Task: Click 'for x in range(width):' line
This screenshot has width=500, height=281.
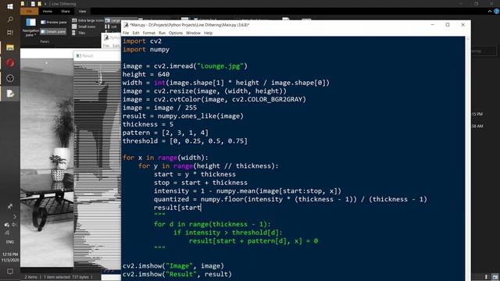Action: pos(166,158)
